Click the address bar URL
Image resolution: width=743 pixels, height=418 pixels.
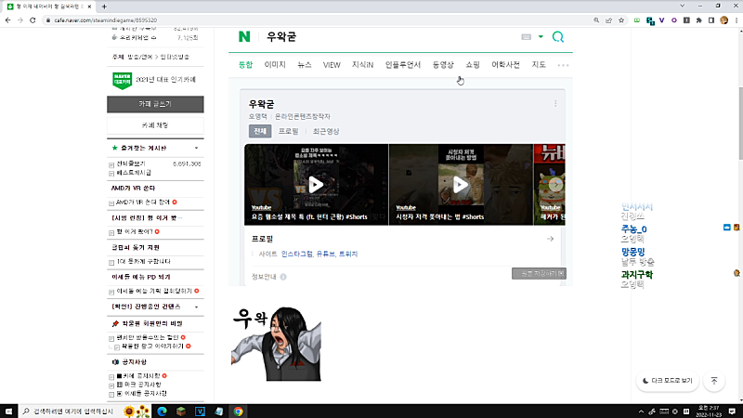click(x=105, y=20)
